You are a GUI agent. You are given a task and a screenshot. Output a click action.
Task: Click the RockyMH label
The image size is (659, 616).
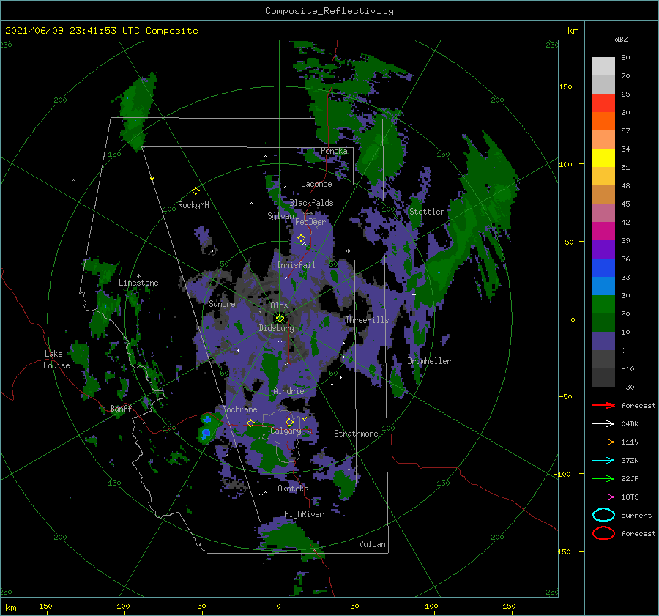193,205
